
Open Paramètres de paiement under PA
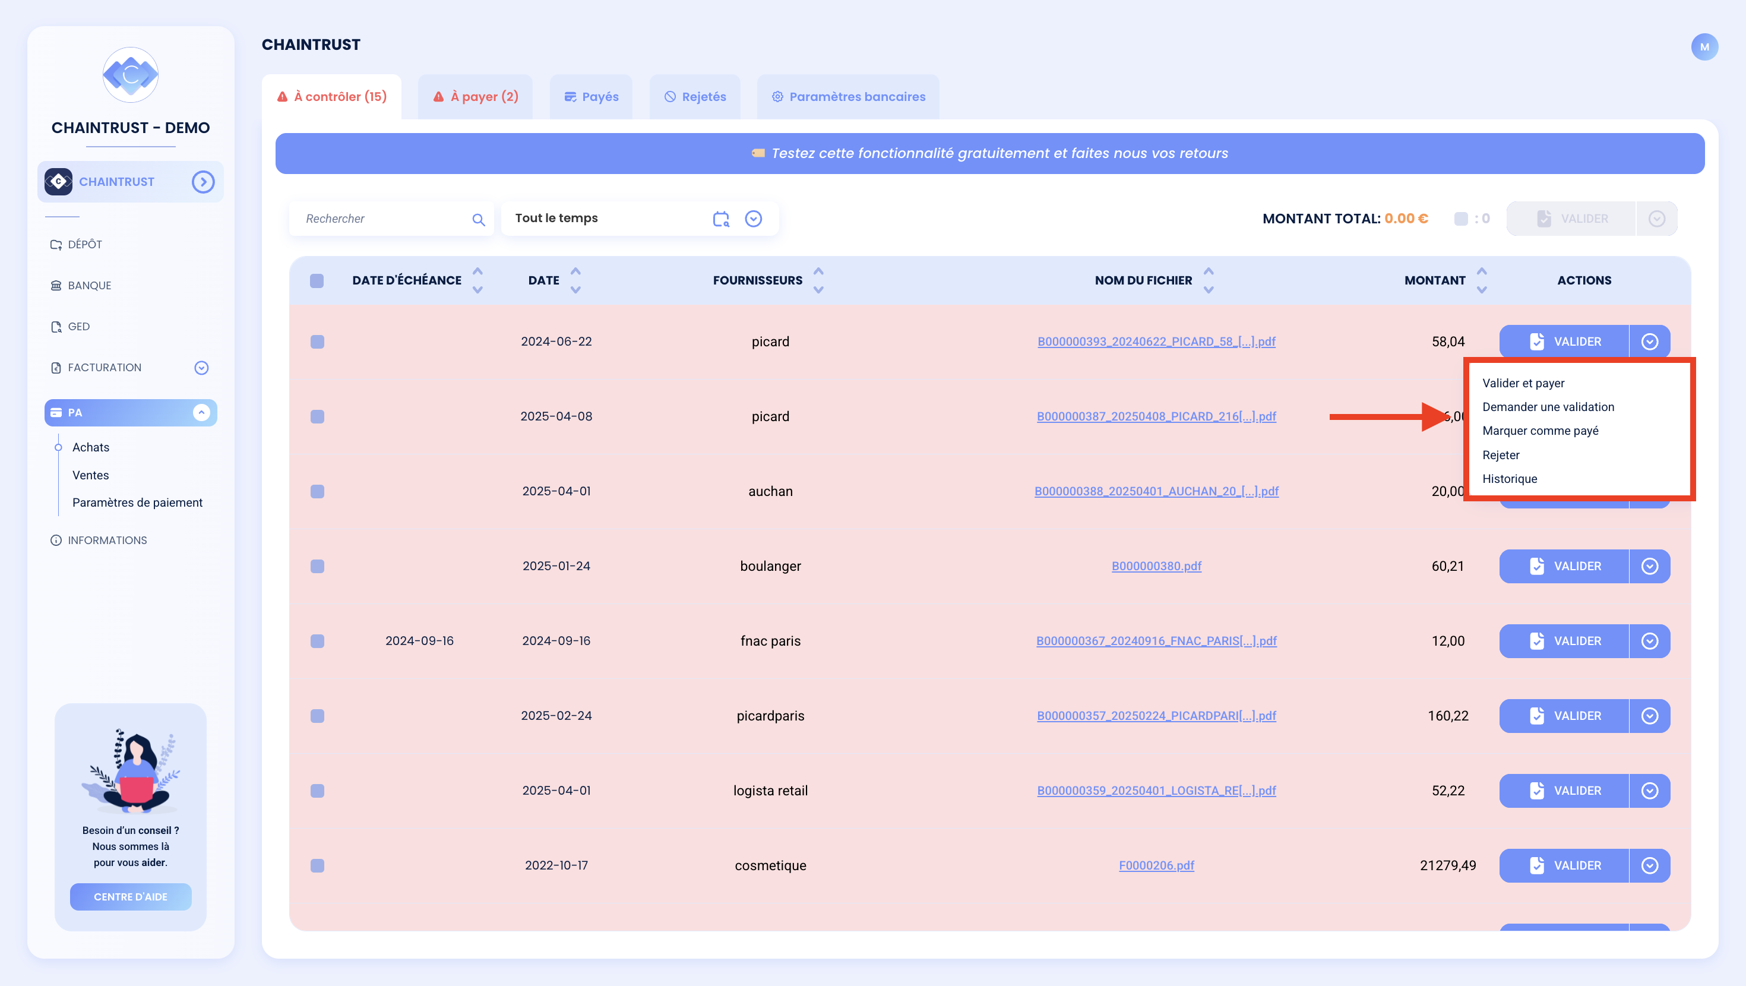click(138, 503)
